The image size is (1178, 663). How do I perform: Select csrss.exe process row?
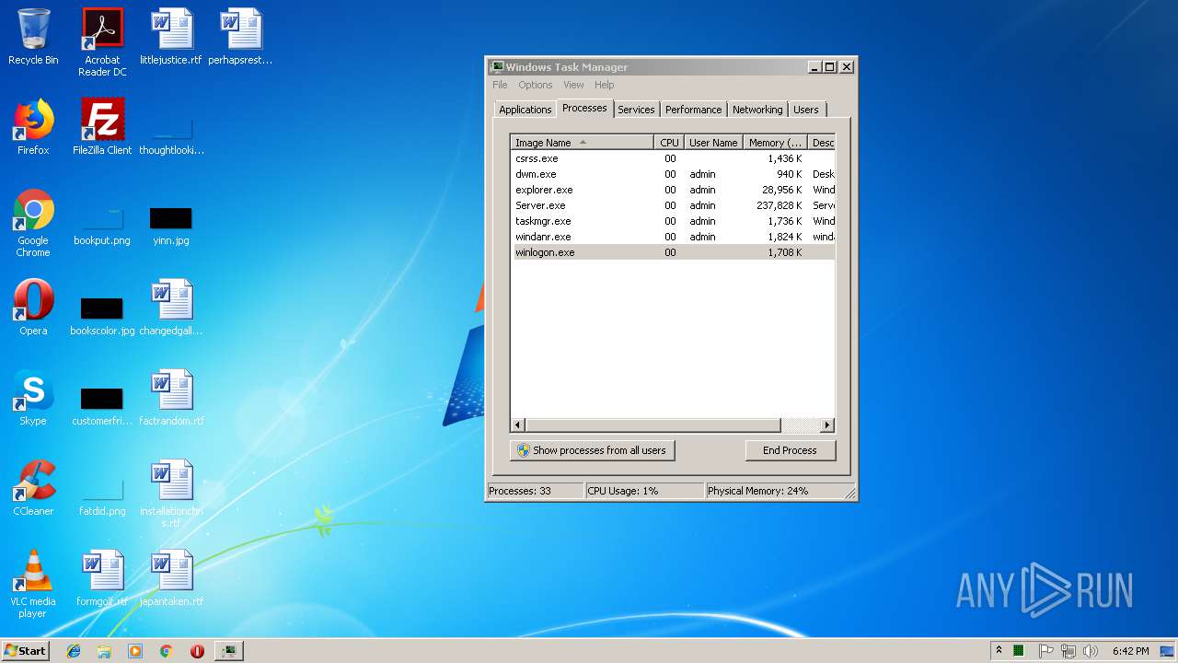pyautogui.click(x=673, y=158)
